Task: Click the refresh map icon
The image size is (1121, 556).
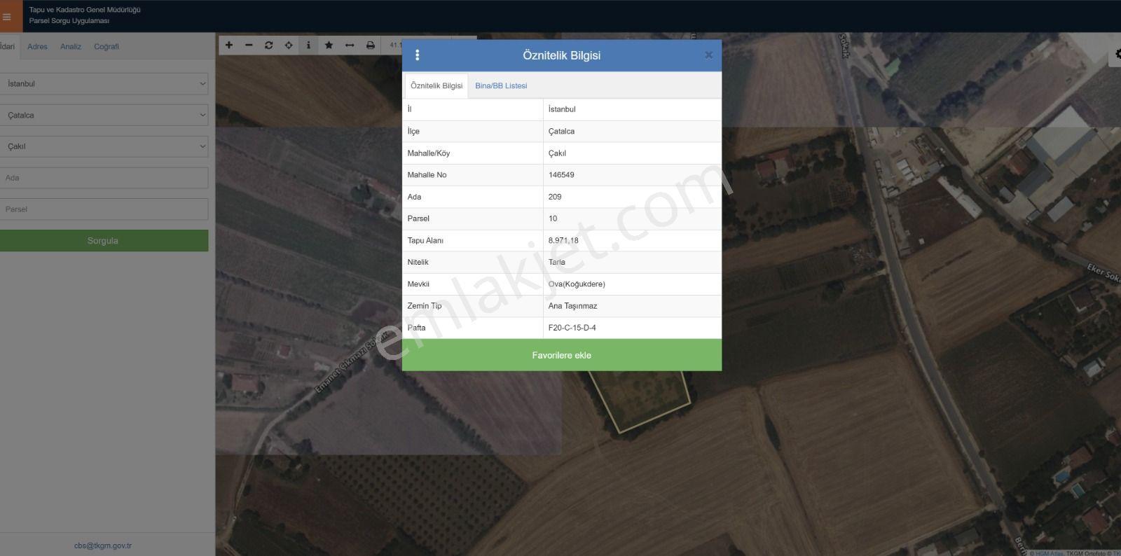Action: click(x=268, y=45)
